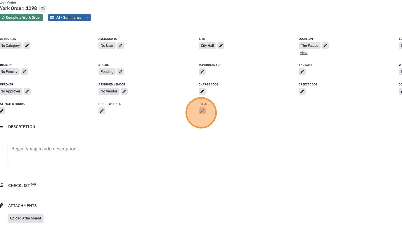Edit the No Priority field pencil icon

coord(24,72)
